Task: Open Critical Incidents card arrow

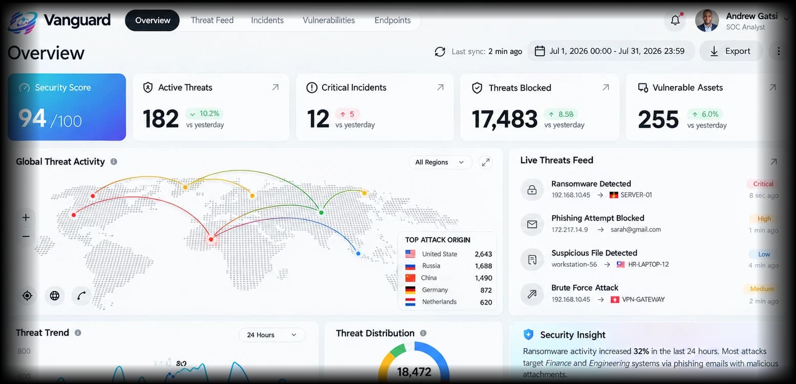Action: 440,88
